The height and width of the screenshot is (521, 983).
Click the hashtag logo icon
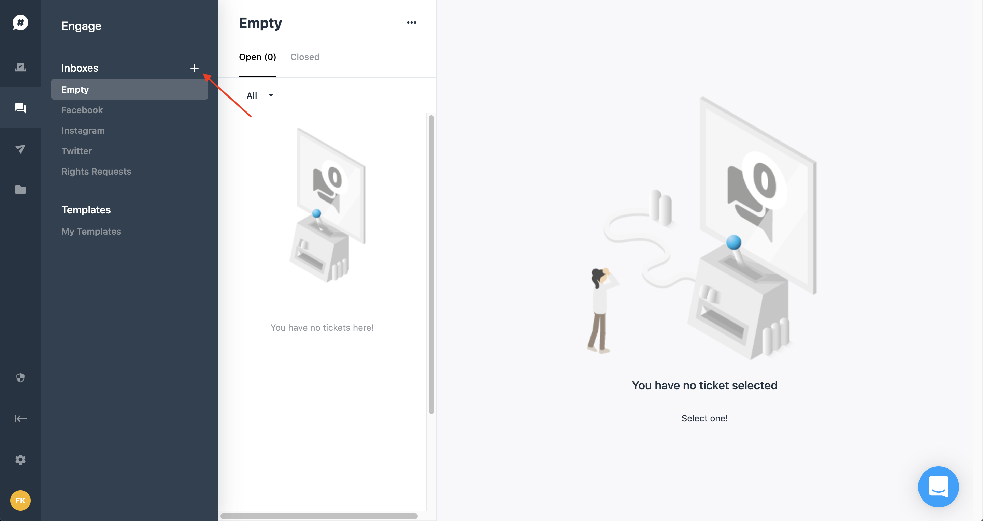click(20, 23)
